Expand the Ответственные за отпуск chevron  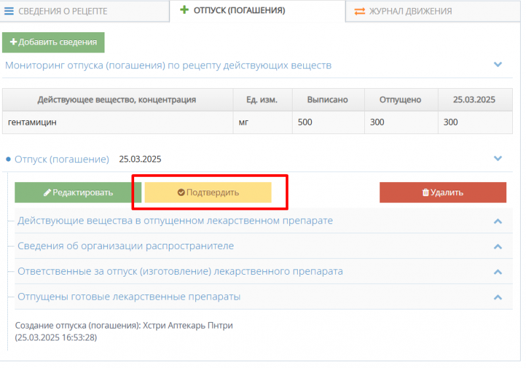[x=498, y=271]
